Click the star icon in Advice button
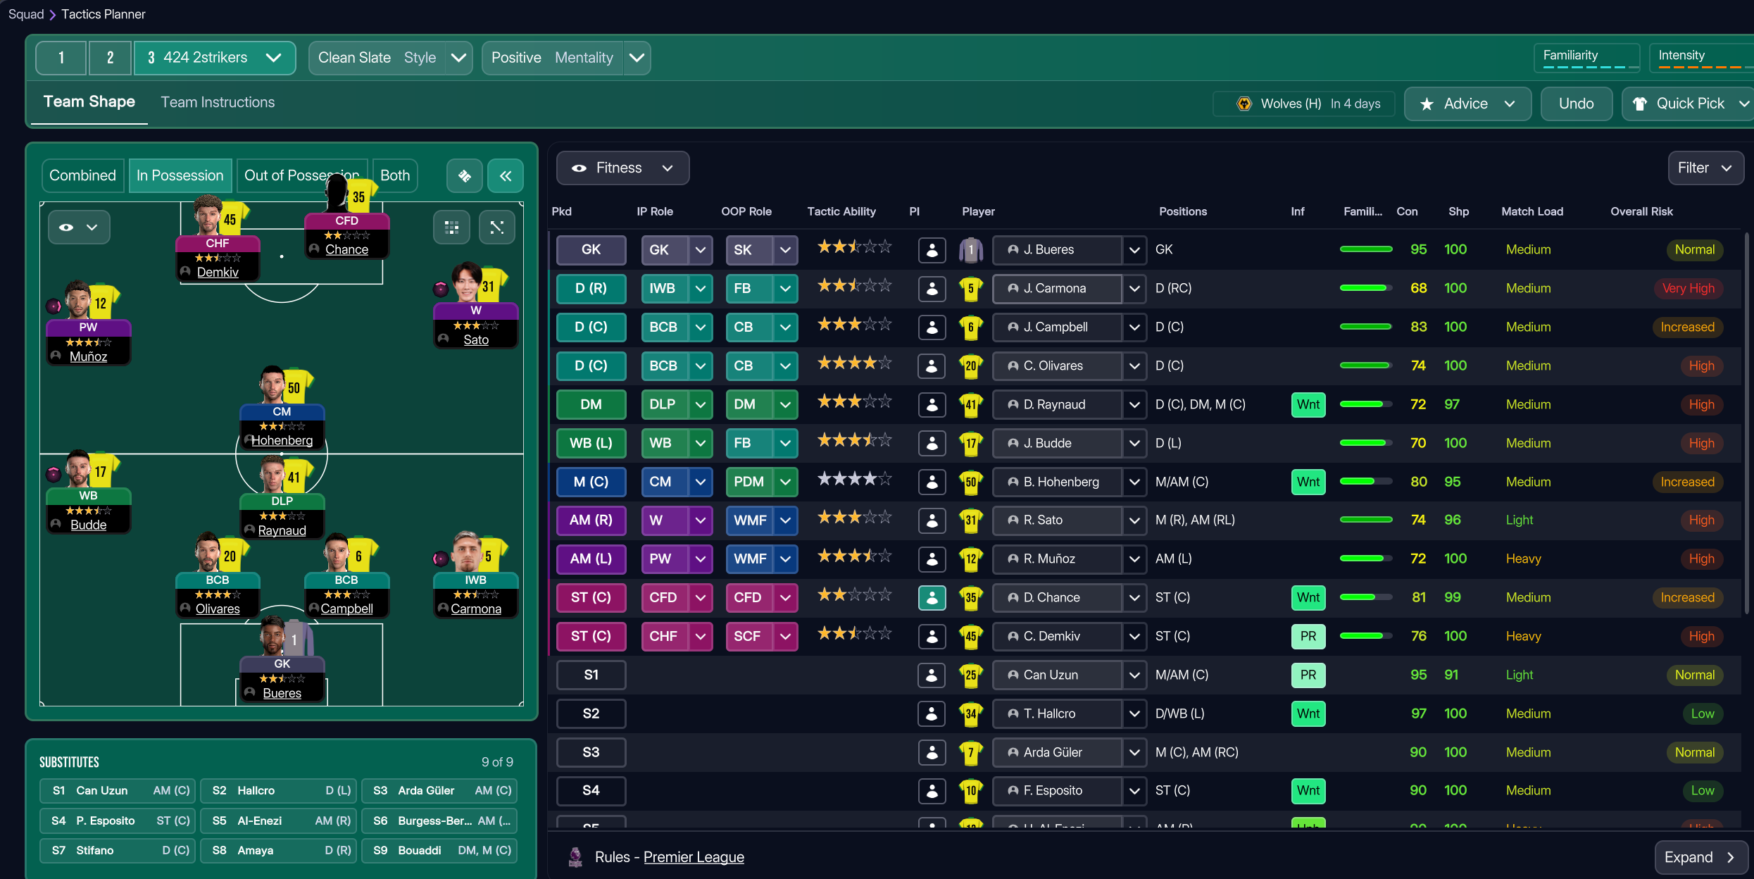The width and height of the screenshot is (1754, 879). coord(1427,104)
